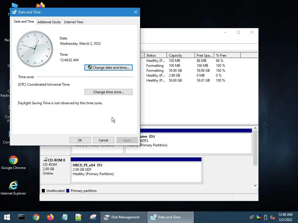Click the muted volume tray icon
The width and height of the screenshot is (298, 223).
(272, 217)
